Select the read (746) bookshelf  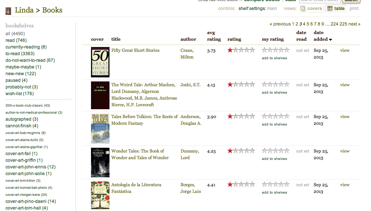tap(16, 40)
